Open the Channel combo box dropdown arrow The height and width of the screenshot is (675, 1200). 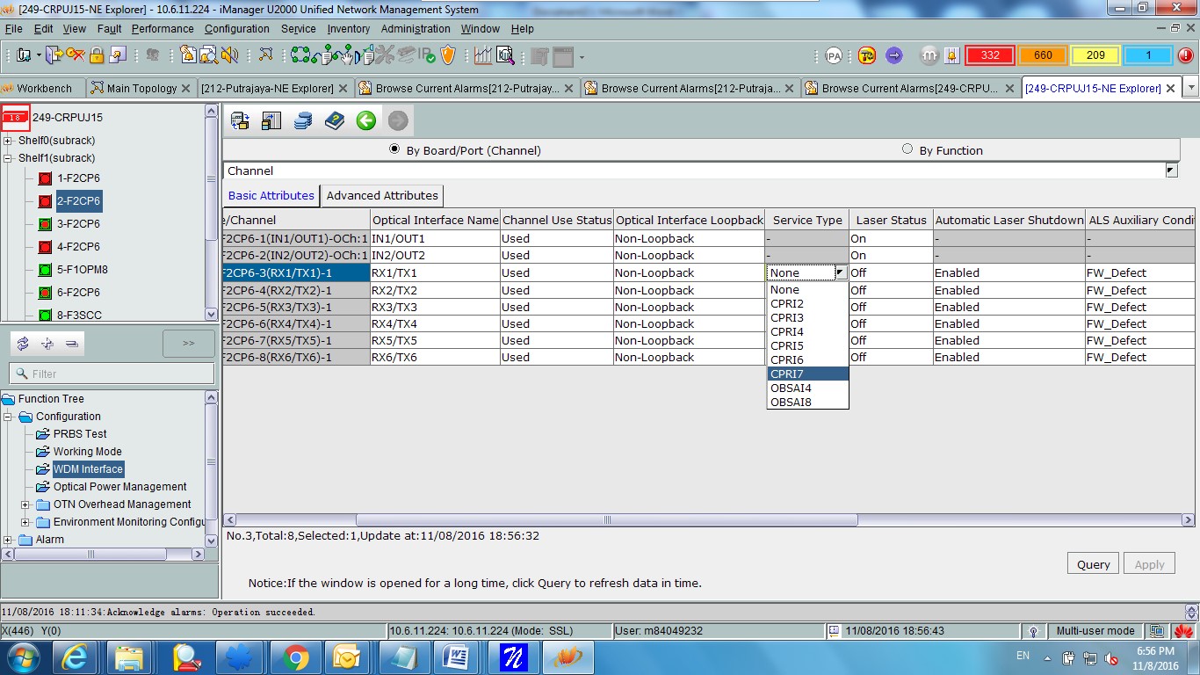[x=1171, y=171]
